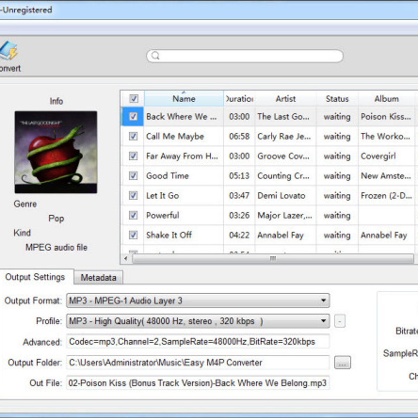Expand the Profile quality dropdown
Image resolution: width=418 pixels, height=418 pixels.
coord(324,321)
